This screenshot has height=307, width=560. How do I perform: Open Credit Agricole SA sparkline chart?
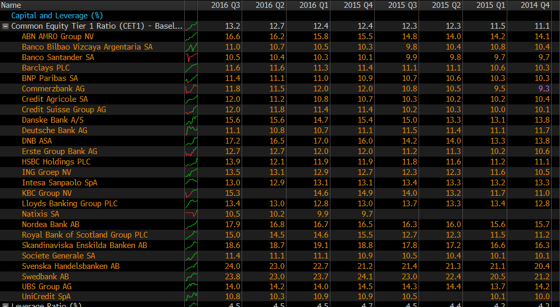[191, 99]
